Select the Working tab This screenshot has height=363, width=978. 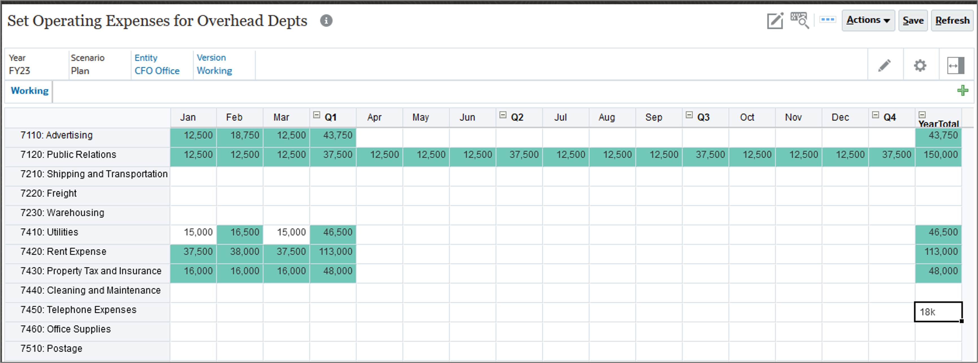tap(30, 91)
